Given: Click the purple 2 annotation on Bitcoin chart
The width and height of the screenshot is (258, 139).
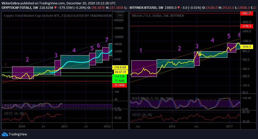Looking at the screenshot, I should click(179, 48).
